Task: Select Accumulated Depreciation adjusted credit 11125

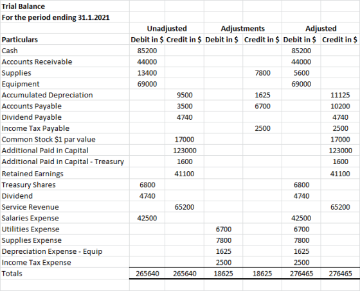Action: 340,95
